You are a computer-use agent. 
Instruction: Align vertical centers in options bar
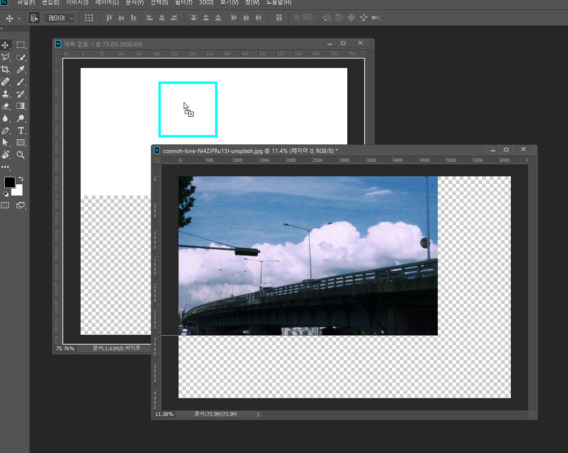point(121,18)
